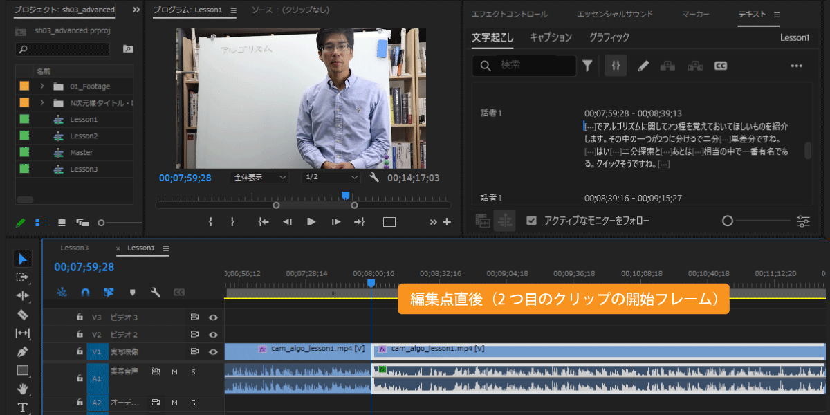Select the Track Select Forward tool
Image resolution: width=830 pixels, height=415 pixels.
click(x=23, y=277)
